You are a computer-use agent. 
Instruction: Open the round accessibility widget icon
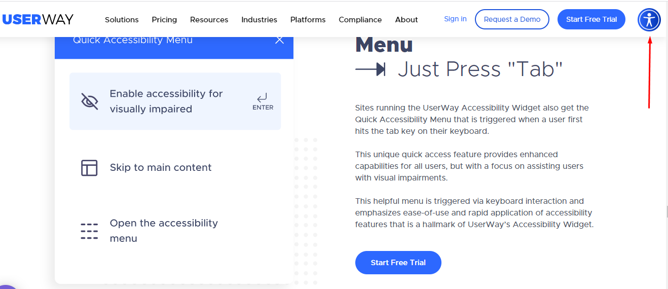[x=649, y=20]
